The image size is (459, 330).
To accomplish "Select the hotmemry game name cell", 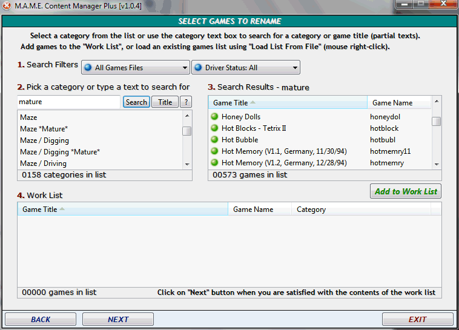I will (x=387, y=162).
